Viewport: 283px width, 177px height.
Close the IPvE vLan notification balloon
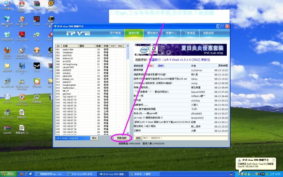pyautogui.click(x=274, y=160)
